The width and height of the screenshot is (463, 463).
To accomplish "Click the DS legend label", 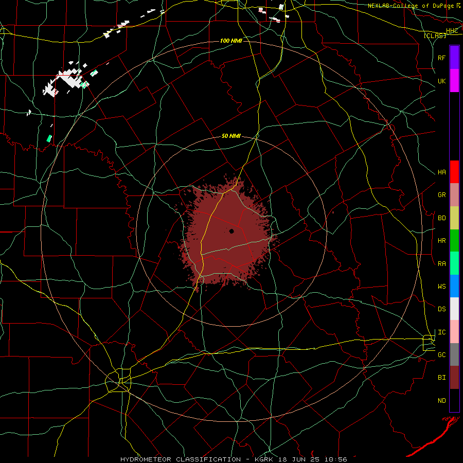I will [442, 309].
